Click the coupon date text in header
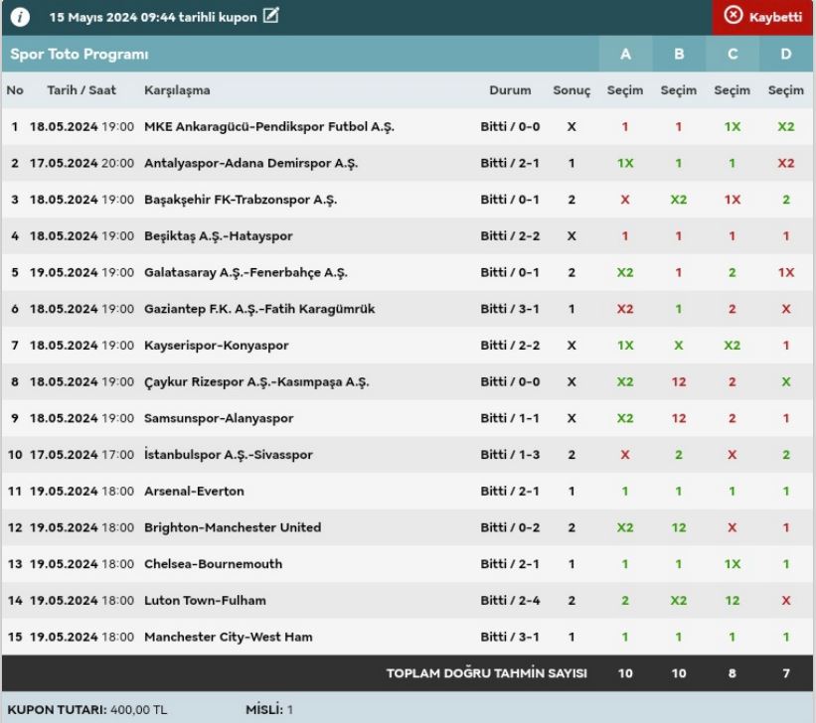Viewport: 816px width, 723px height. point(153,17)
